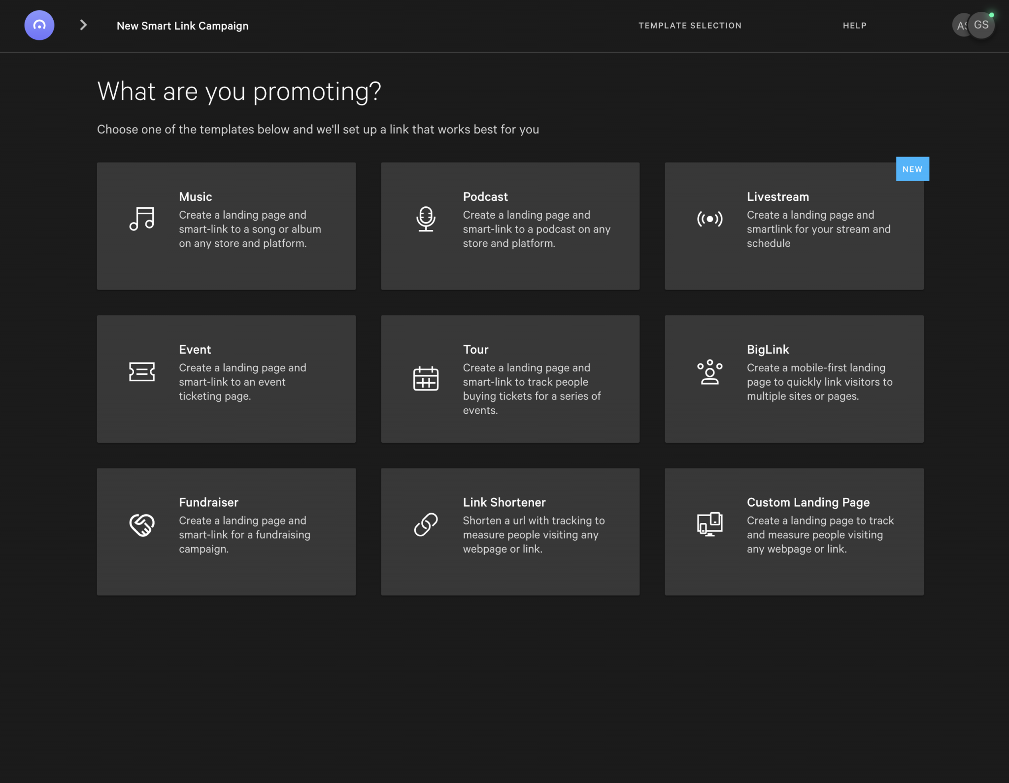The image size is (1009, 783).
Task: Click the tour calendar icon
Action: tap(426, 378)
